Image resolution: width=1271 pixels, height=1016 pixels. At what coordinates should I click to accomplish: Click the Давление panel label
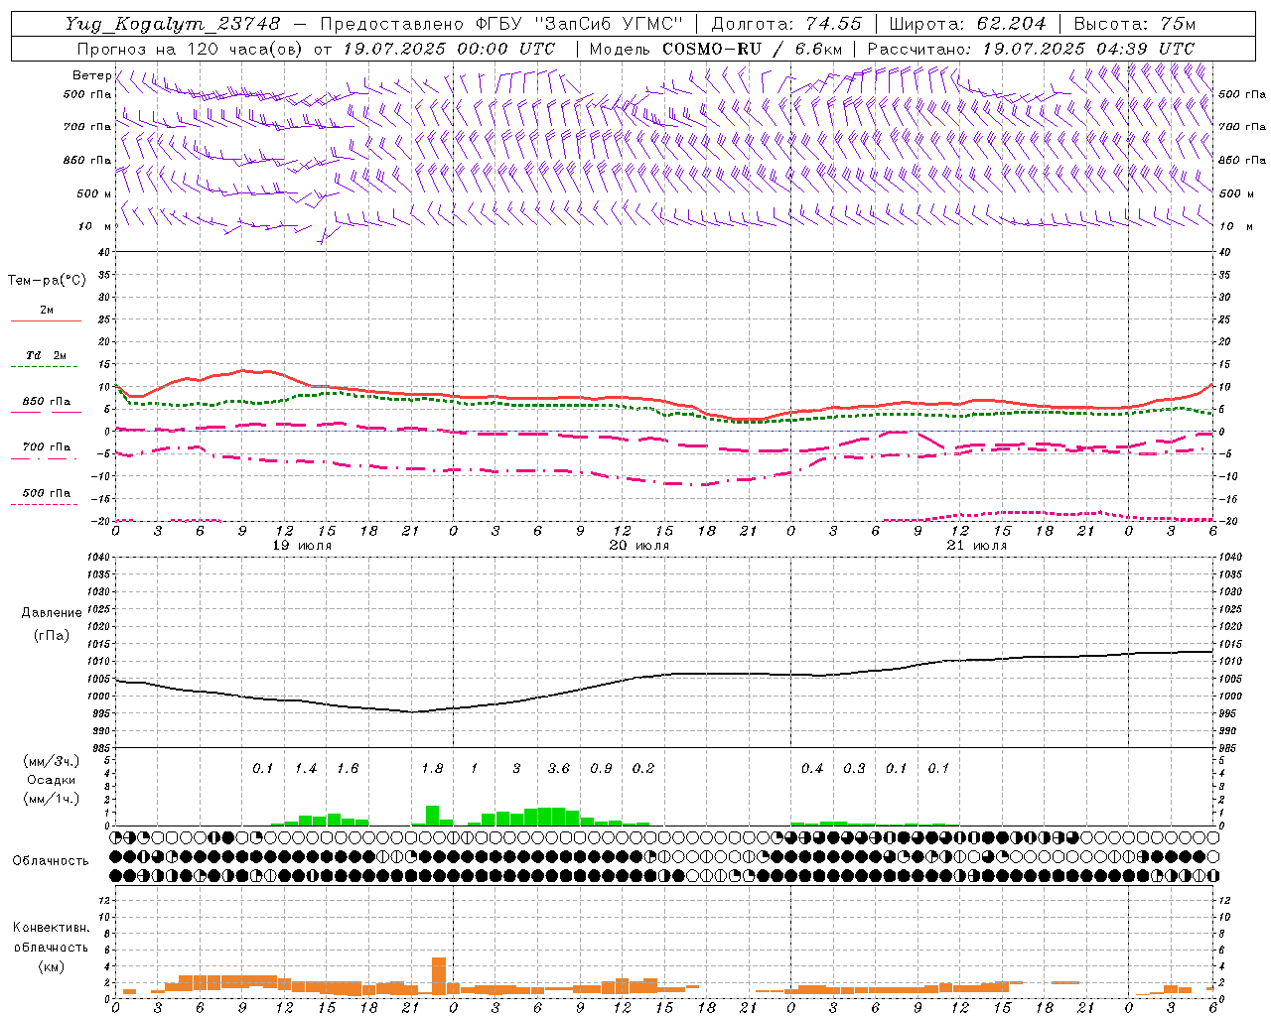[x=52, y=612]
